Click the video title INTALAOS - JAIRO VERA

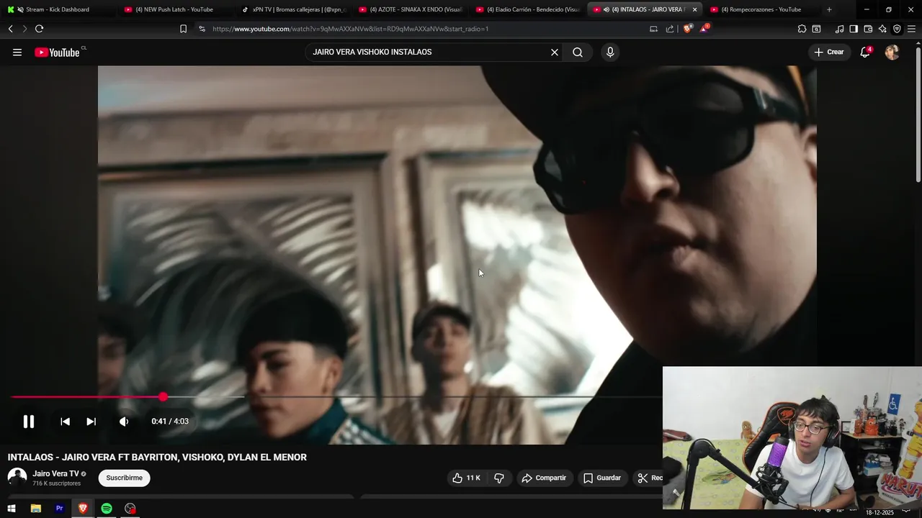coord(157,457)
